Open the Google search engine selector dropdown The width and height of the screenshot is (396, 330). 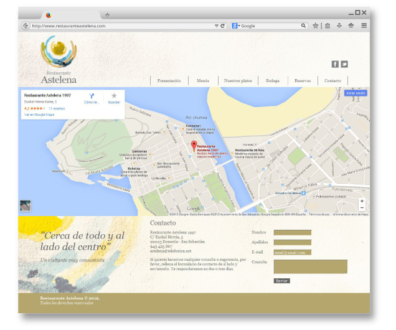coord(235,26)
